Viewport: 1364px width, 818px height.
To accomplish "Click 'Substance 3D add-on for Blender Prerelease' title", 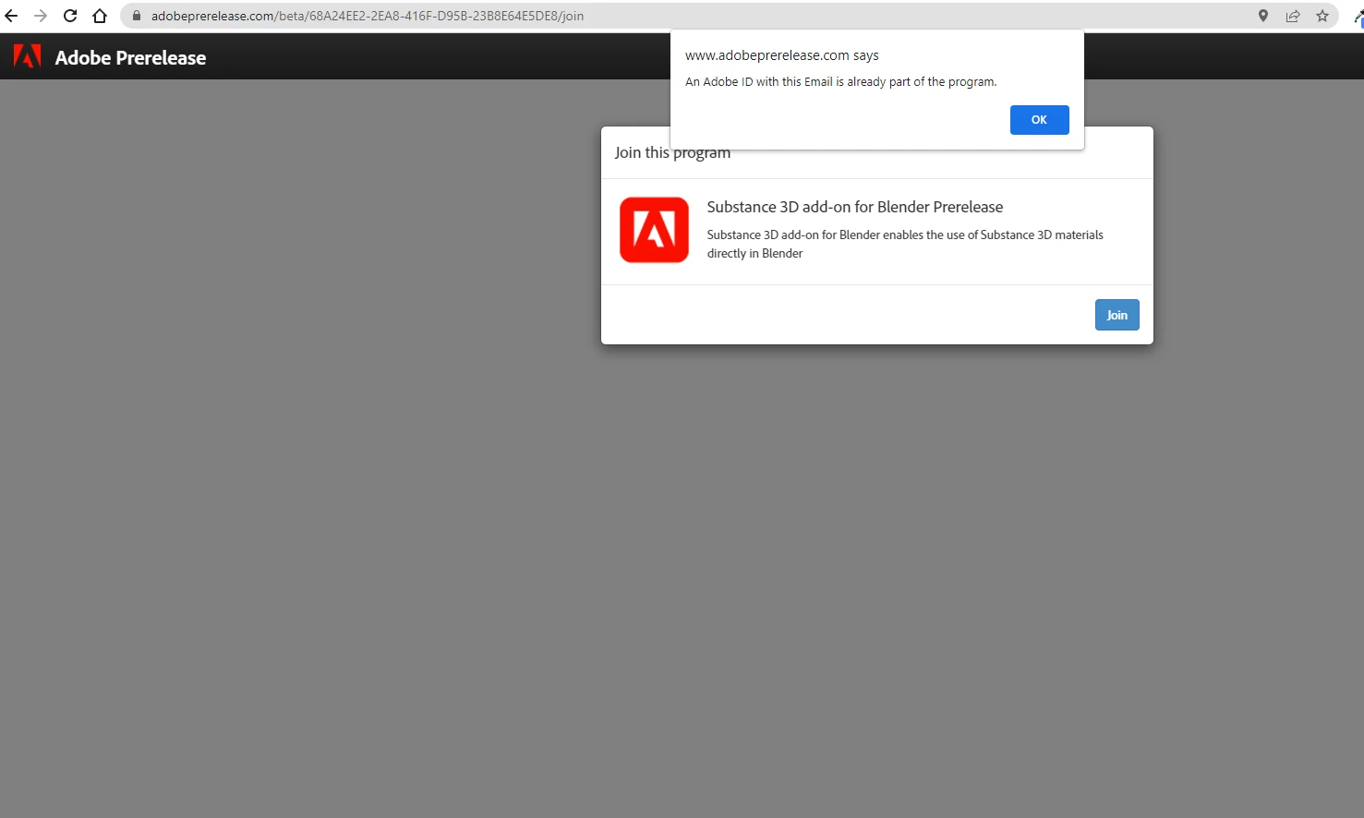I will (x=855, y=207).
